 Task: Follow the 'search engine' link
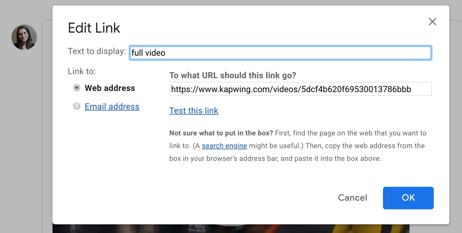click(224, 146)
